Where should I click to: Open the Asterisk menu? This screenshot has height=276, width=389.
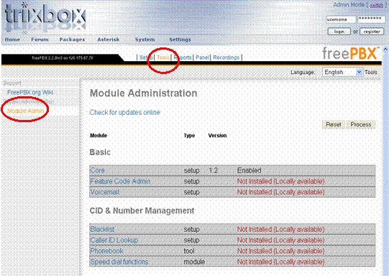pyautogui.click(x=109, y=40)
